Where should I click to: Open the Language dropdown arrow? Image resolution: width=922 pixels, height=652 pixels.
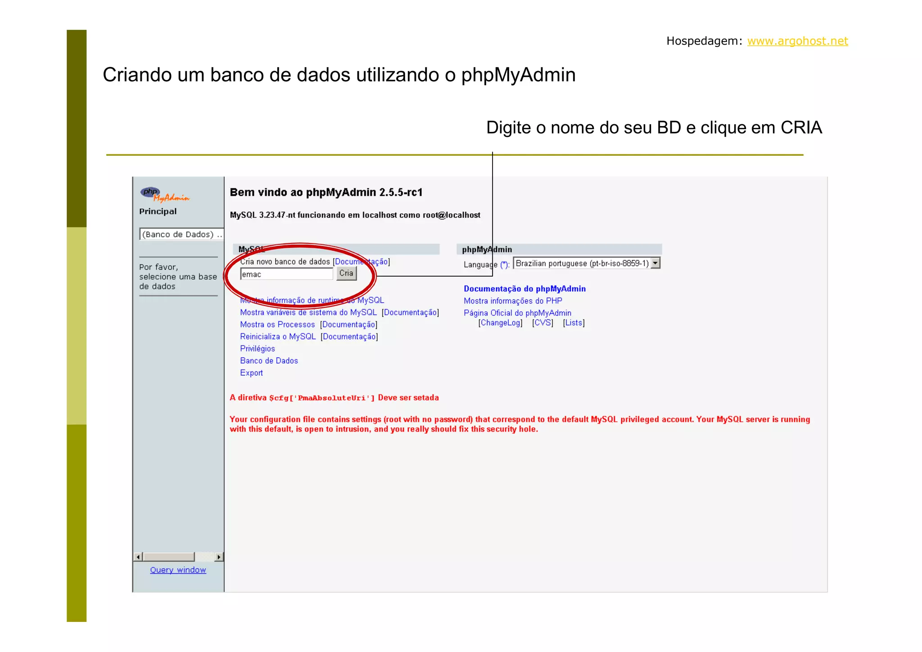655,263
